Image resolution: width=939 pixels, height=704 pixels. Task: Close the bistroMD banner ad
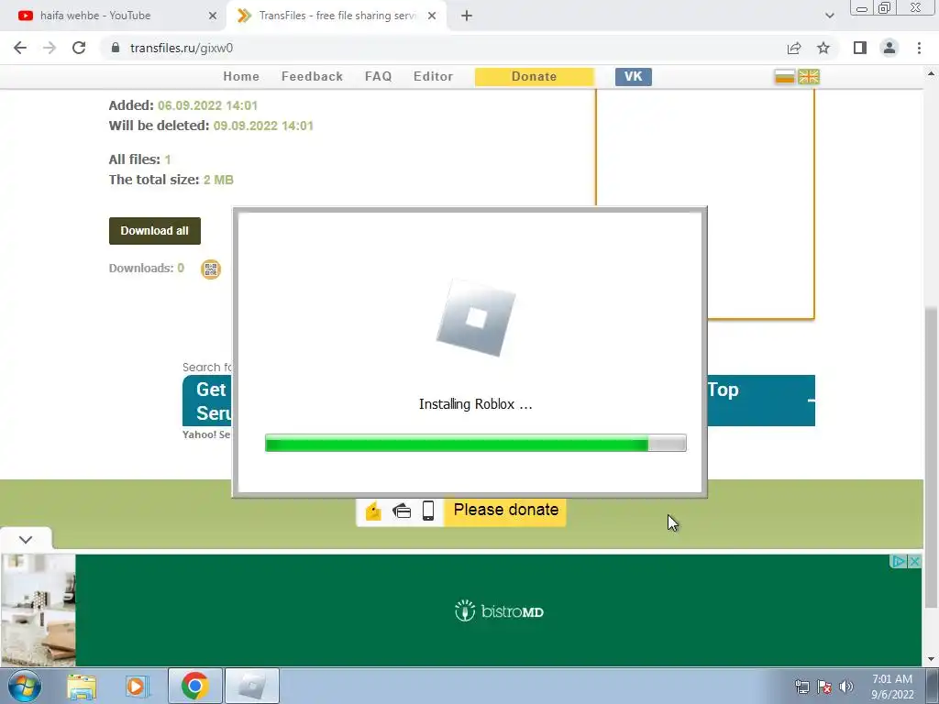click(x=914, y=562)
